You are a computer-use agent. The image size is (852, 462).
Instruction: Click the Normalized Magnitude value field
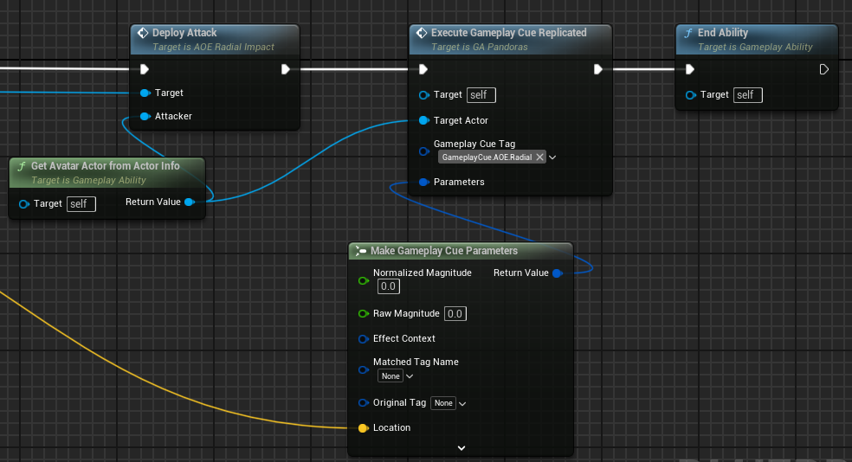tap(389, 286)
